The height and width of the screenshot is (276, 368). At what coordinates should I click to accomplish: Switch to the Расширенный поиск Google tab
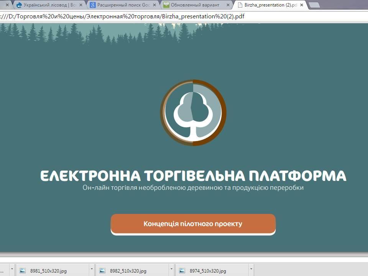(x=123, y=5)
